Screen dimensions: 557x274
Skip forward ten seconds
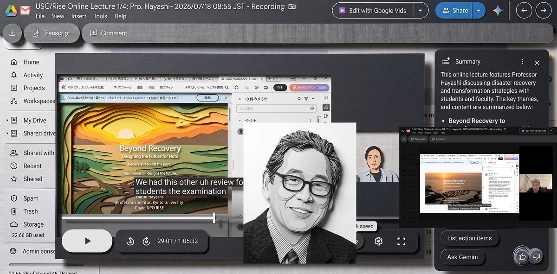146,241
